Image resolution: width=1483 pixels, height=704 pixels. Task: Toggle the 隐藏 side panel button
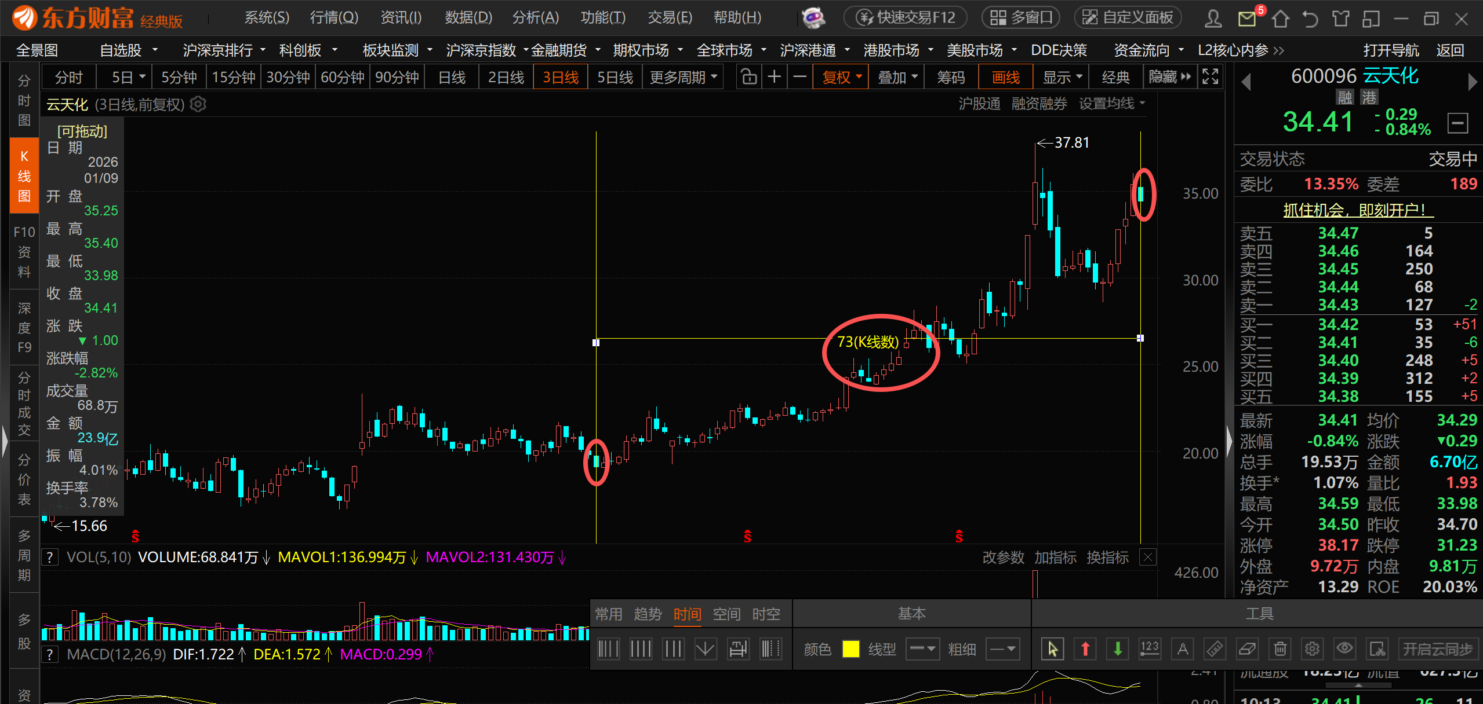click(1169, 77)
